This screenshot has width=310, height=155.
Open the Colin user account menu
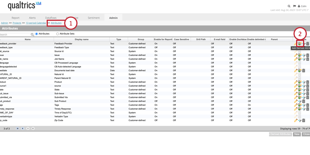tap(302, 6)
